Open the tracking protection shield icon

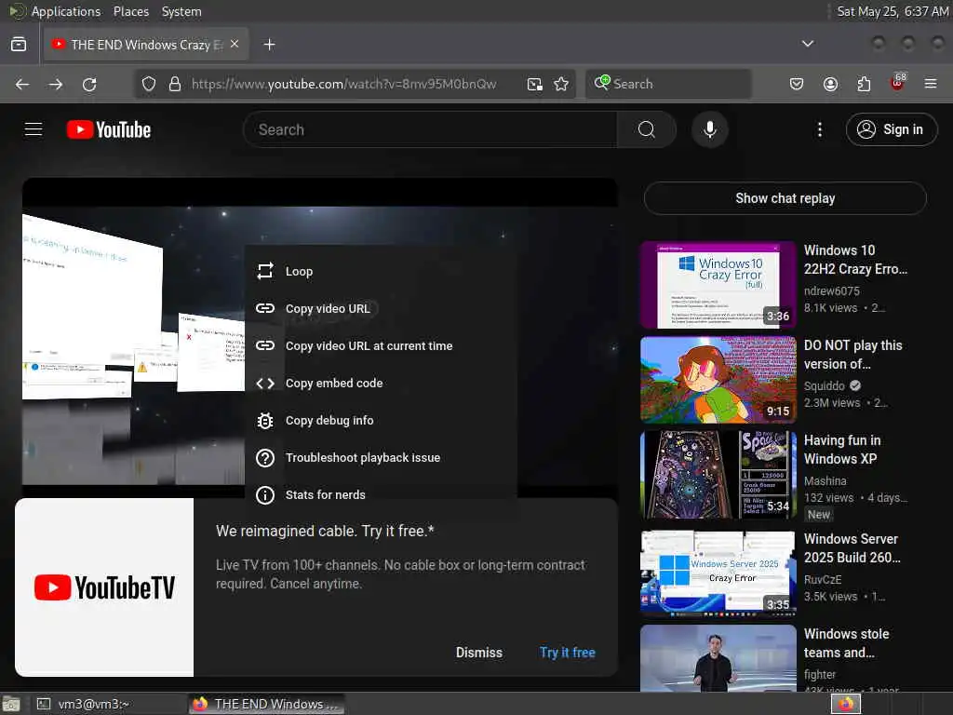pyautogui.click(x=149, y=84)
